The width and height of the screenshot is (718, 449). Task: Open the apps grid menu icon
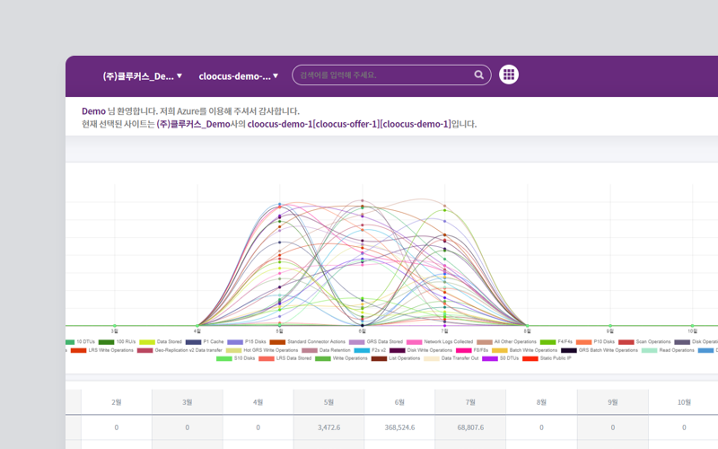tap(509, 75)
